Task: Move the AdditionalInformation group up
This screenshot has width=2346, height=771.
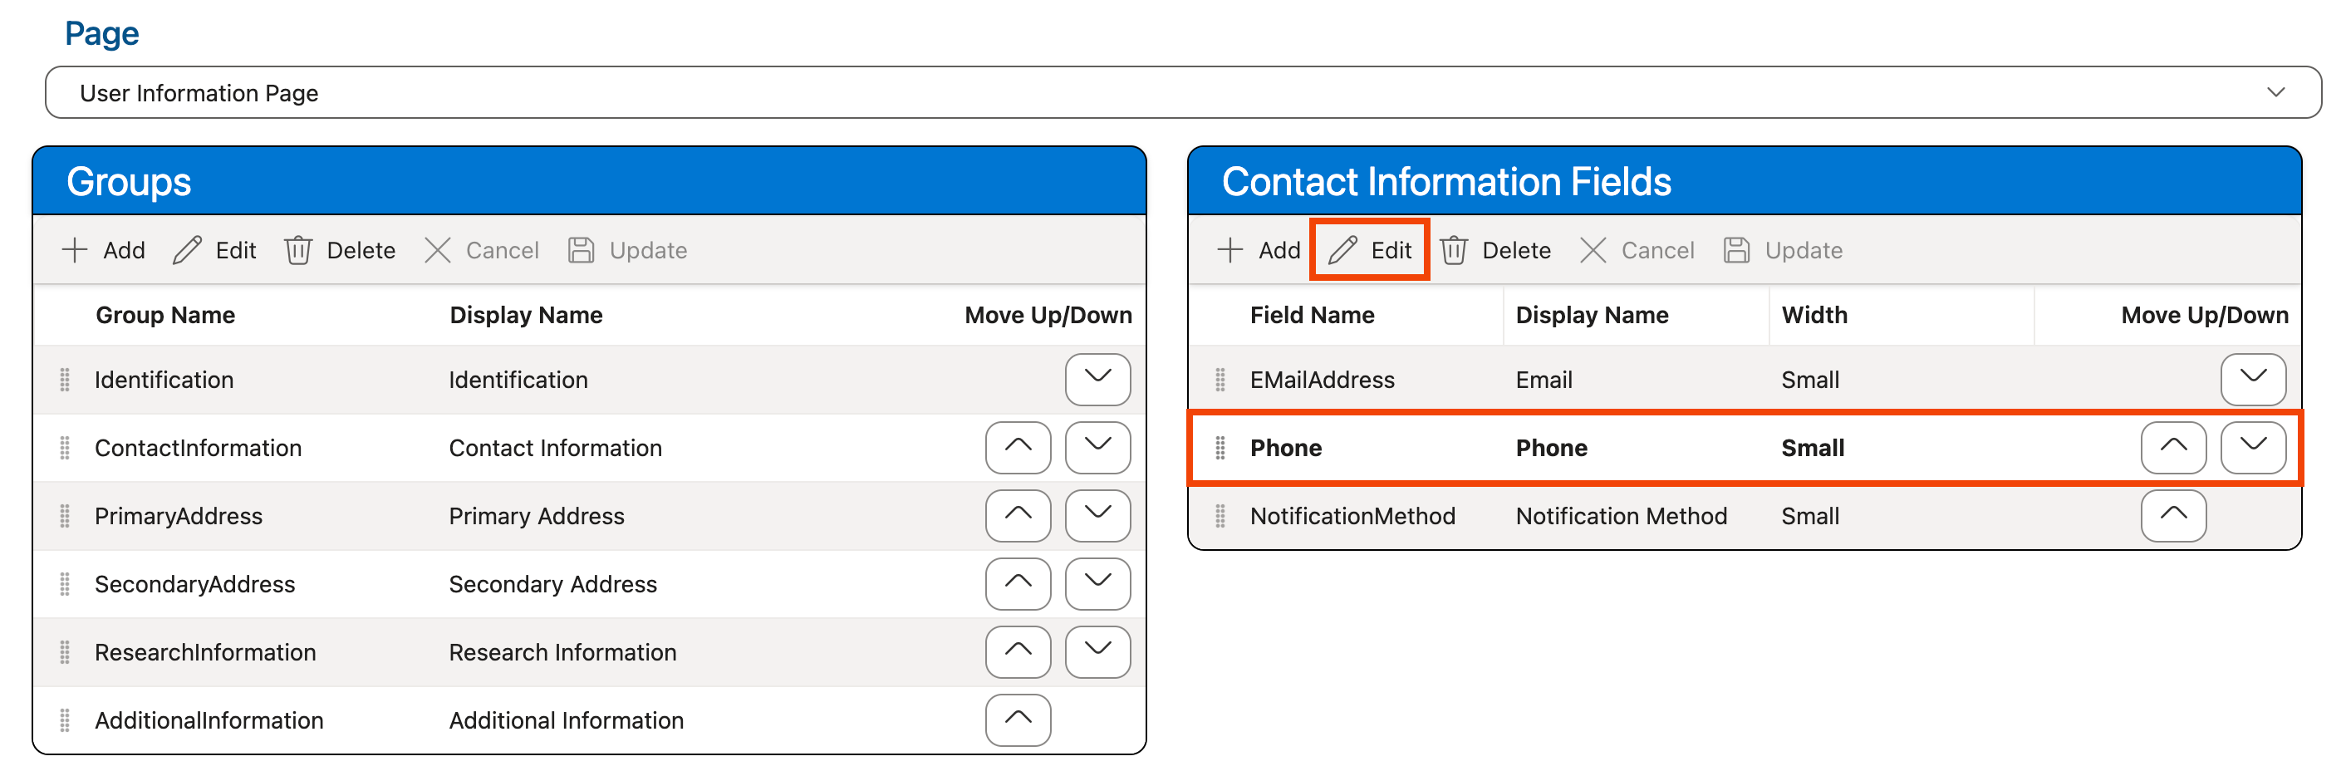Action: point(1018,720)
